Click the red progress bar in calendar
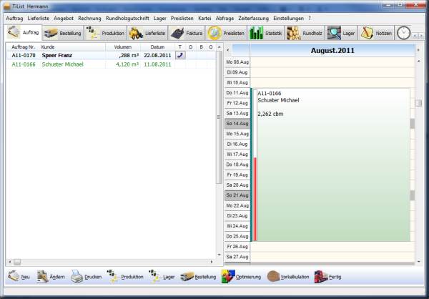This screenshot has height=299, width=429. coord(255,200)
